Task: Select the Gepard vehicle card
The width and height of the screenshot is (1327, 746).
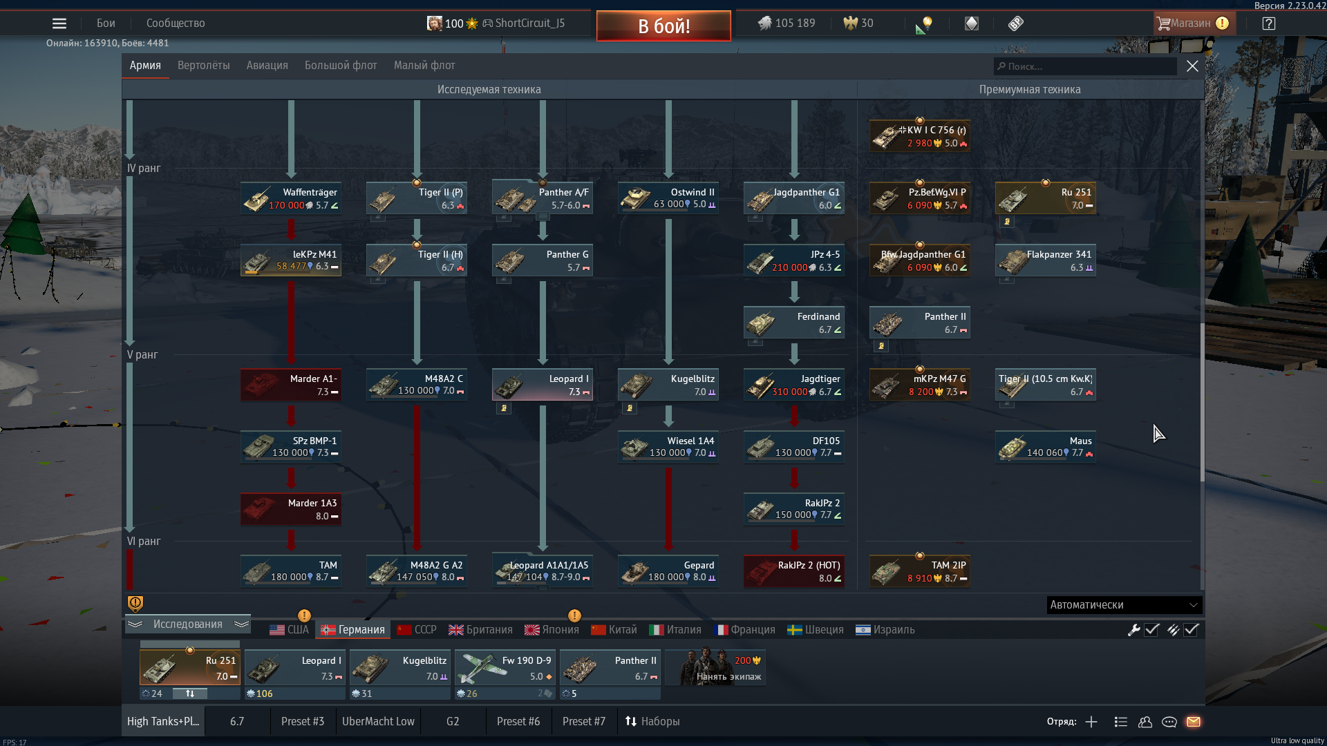Action: (668, 571)
